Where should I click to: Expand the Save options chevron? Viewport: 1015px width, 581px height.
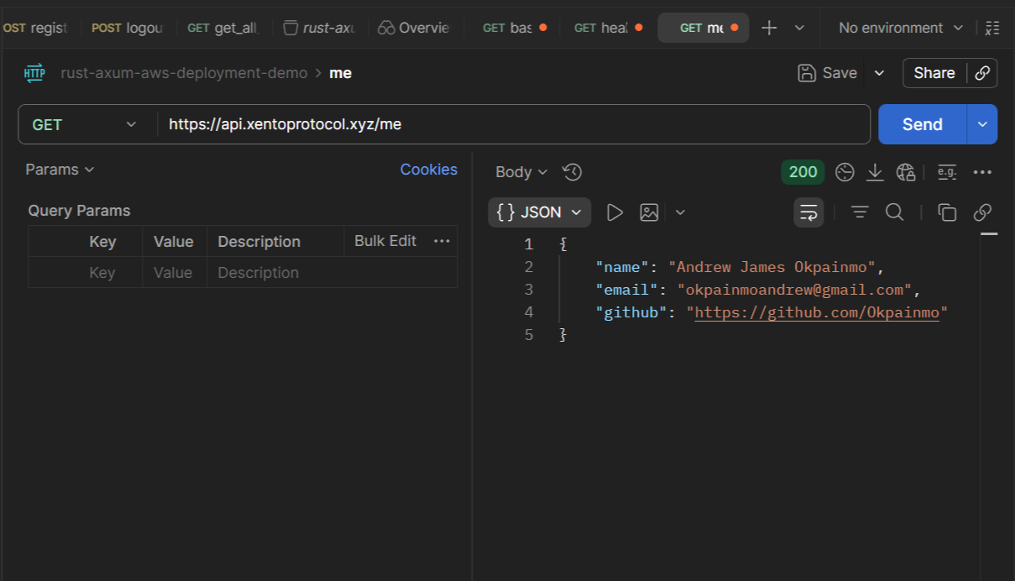(879, 73)
